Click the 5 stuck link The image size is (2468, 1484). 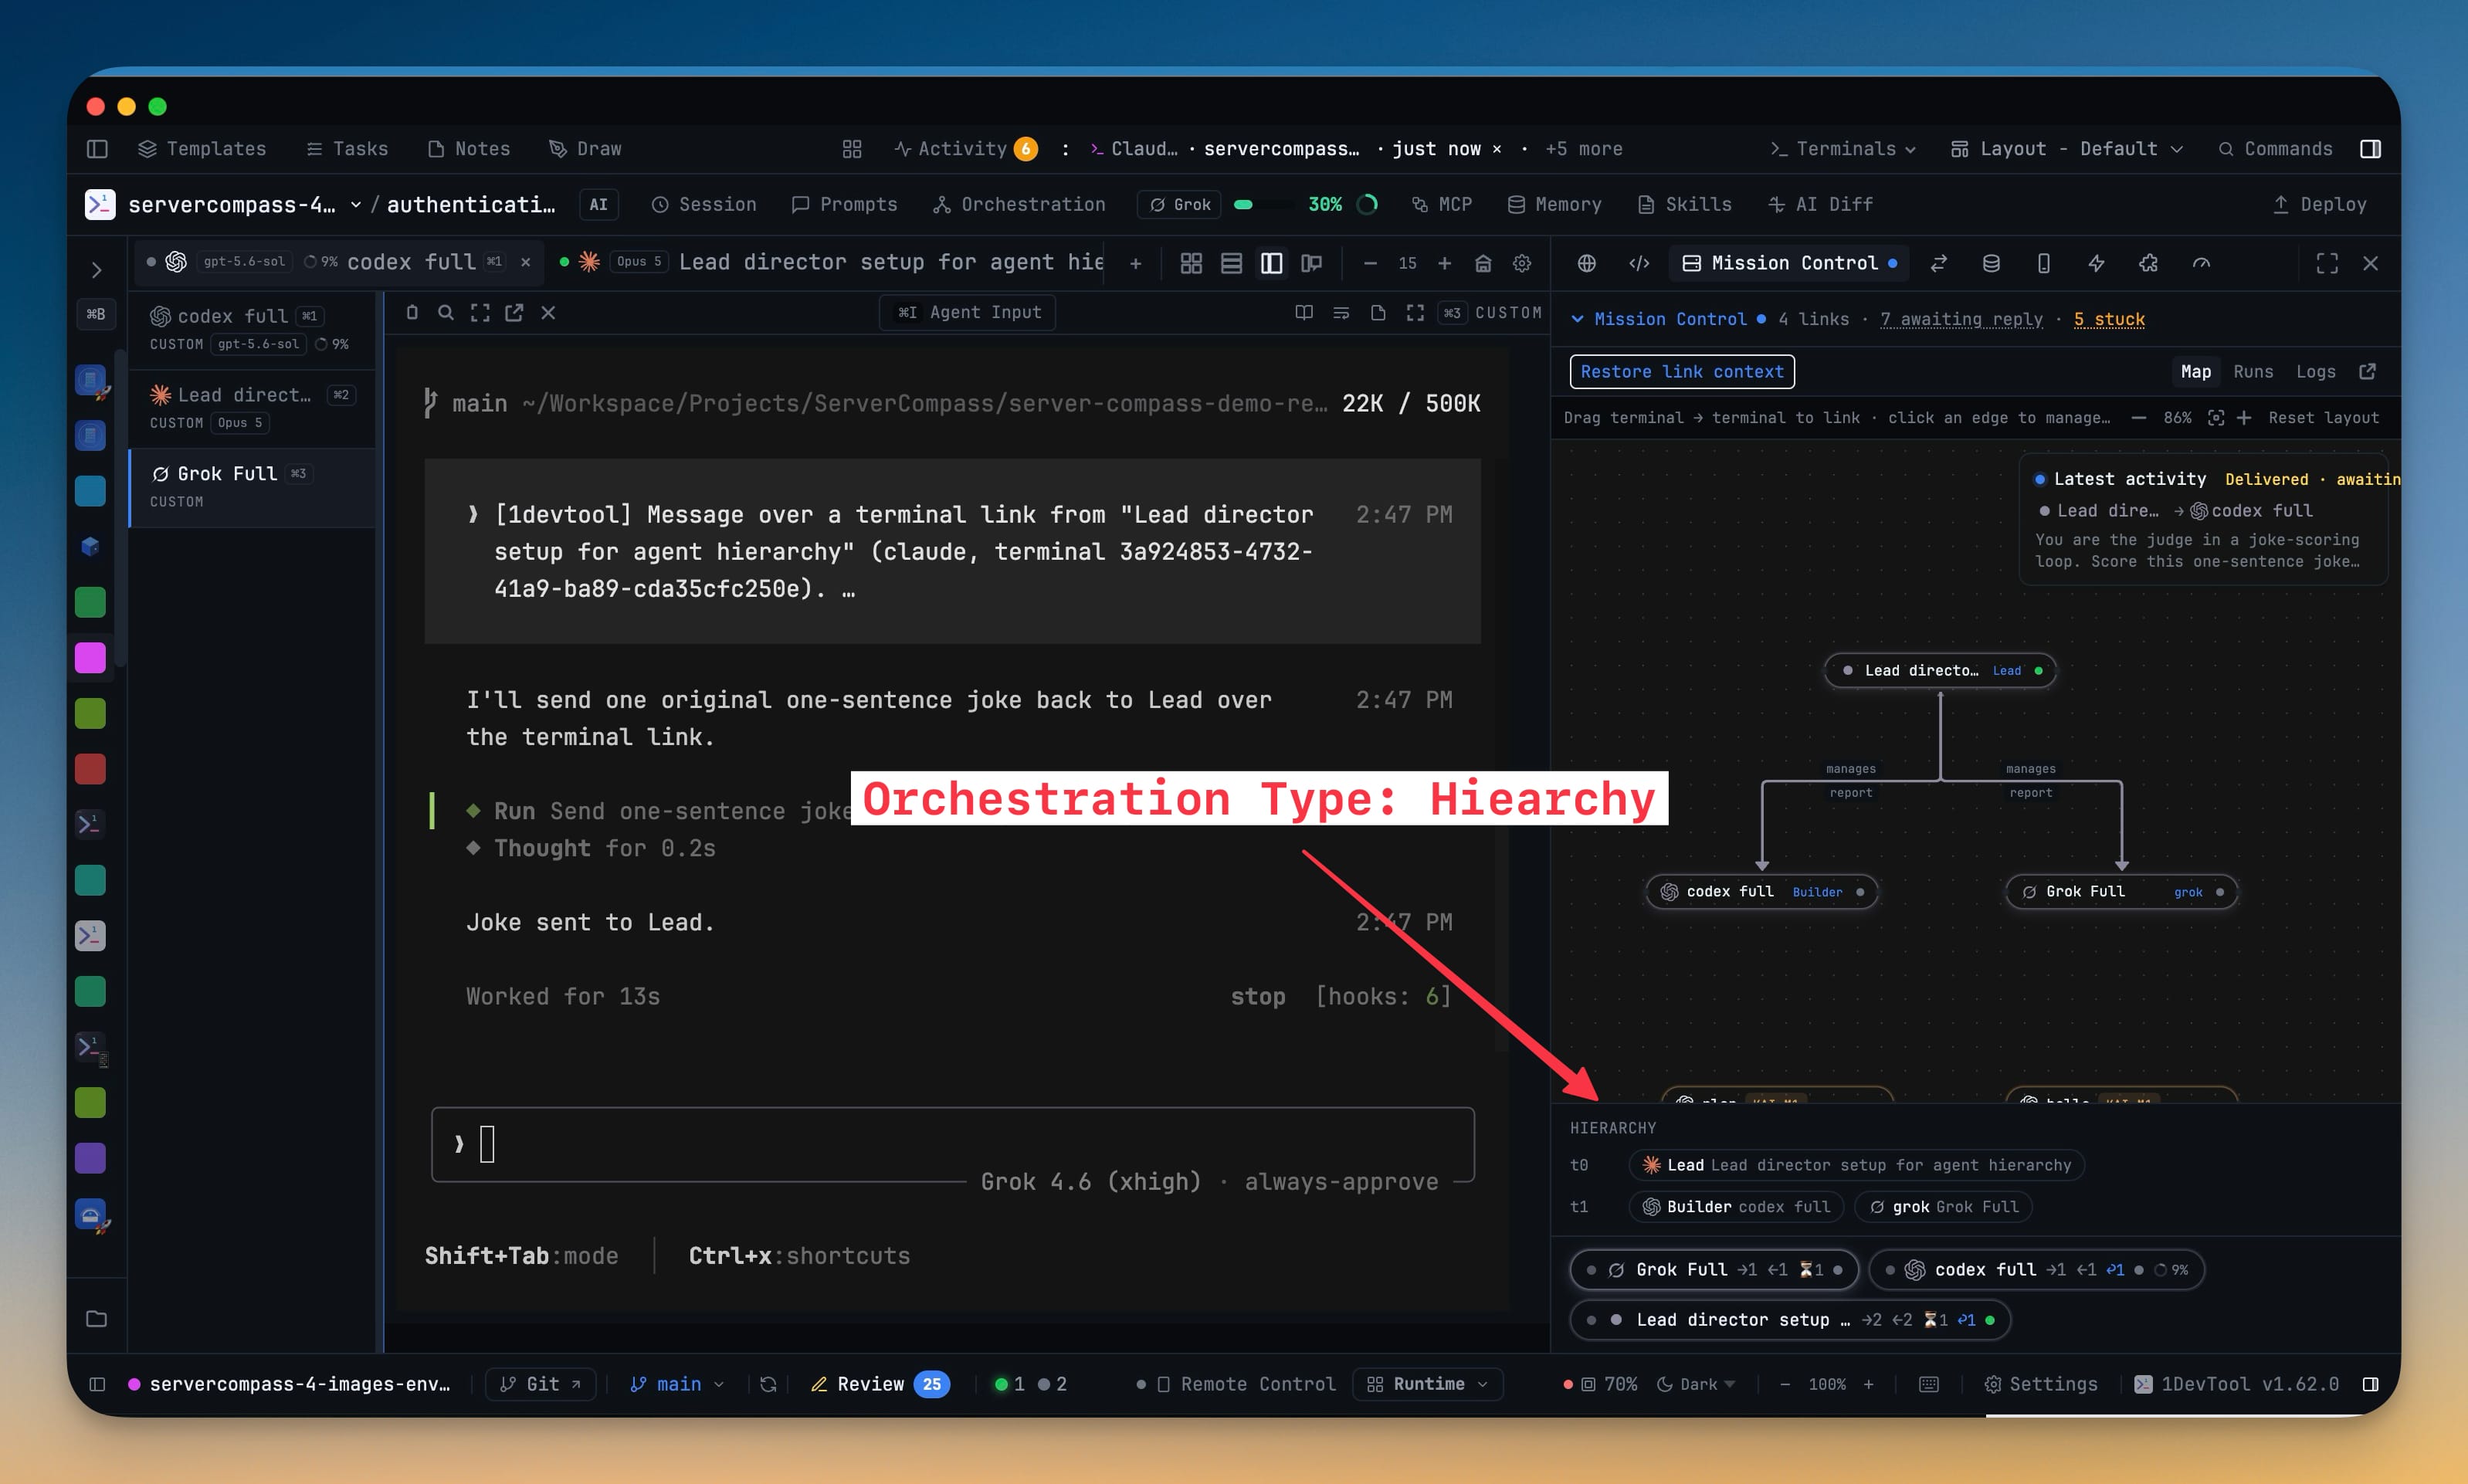pos(2109,319)
